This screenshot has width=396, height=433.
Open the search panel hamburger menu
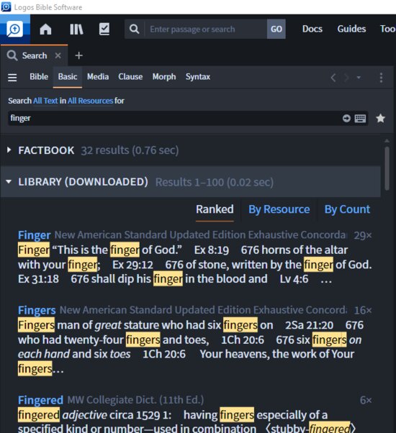(12, 78)
